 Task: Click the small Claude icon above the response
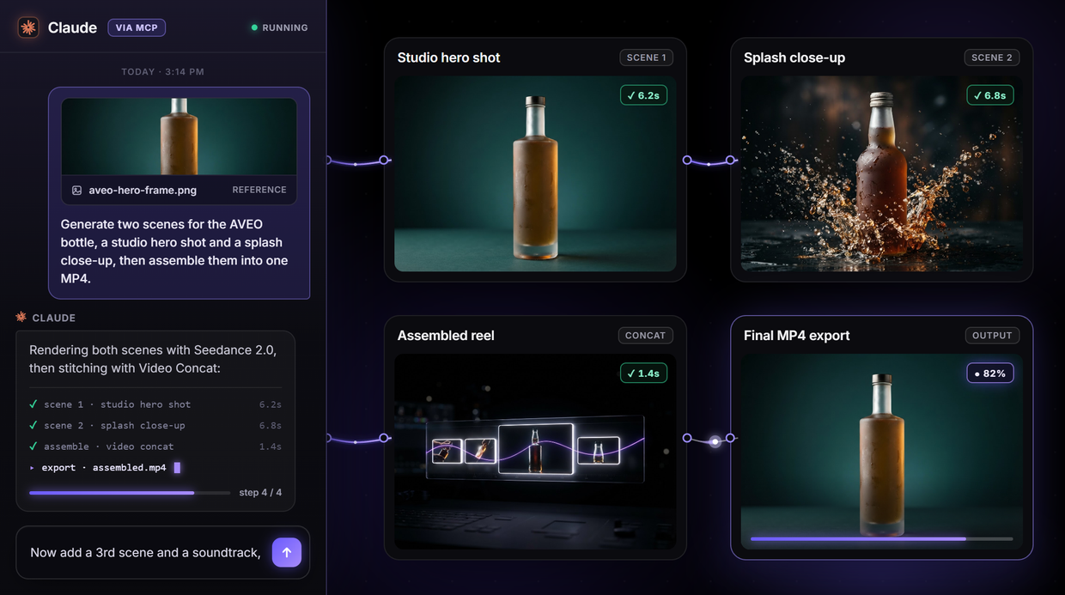[x=21, y=317]
